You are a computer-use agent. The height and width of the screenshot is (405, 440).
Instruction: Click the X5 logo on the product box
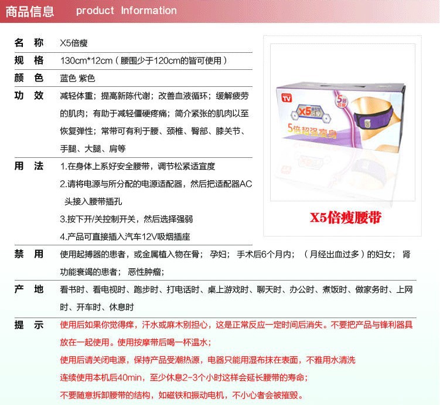point(310,114)
